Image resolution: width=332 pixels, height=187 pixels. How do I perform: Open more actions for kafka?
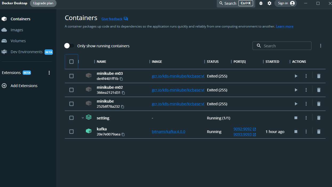[306, 132]
